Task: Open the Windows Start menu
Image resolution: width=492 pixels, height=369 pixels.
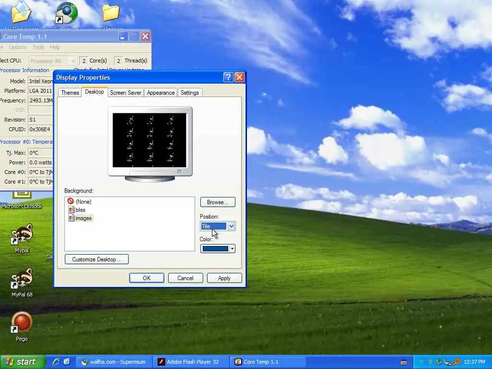Action: (x=23, y=362)
